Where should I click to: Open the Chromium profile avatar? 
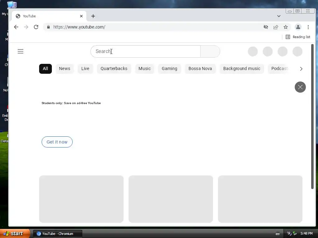pos(298,27)
